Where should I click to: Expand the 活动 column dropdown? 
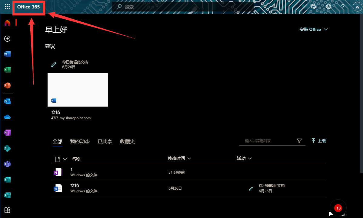click(244, 158)
